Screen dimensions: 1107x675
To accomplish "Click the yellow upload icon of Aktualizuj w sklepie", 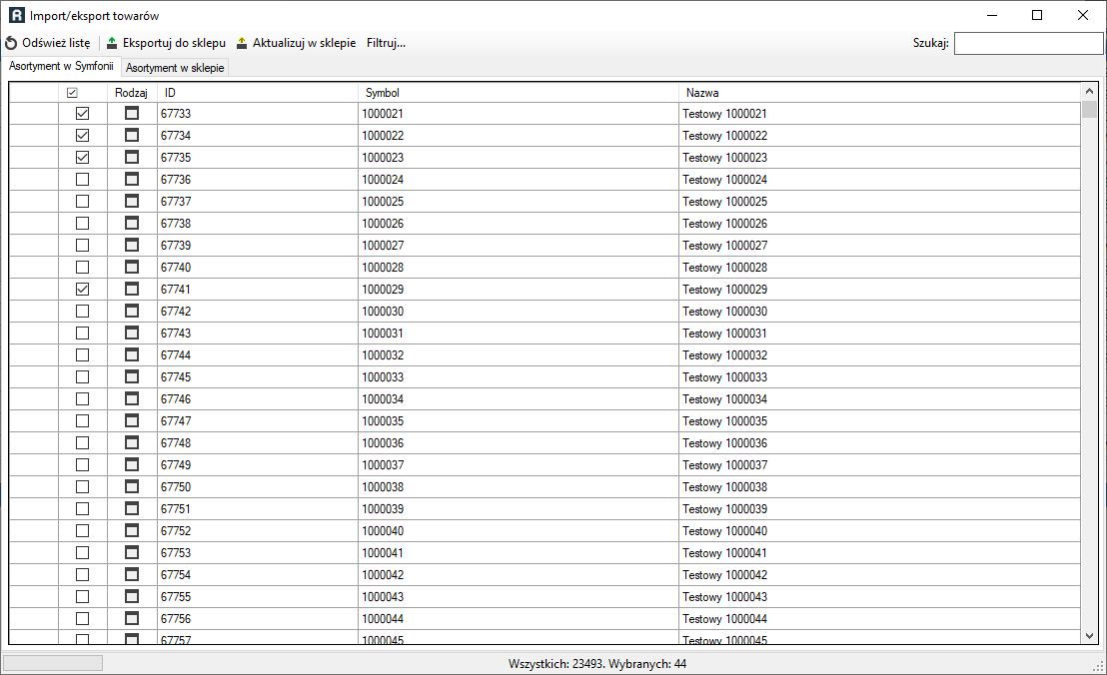I will (x=242, y=43).
